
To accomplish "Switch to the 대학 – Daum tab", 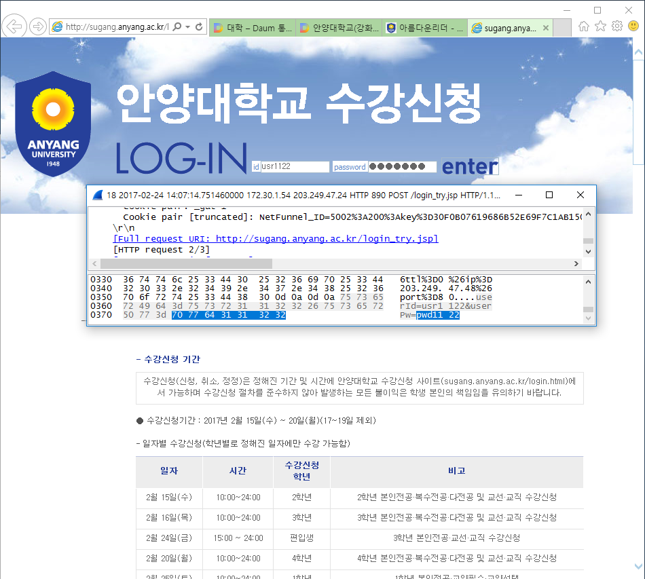I will [x=253, y=28].
